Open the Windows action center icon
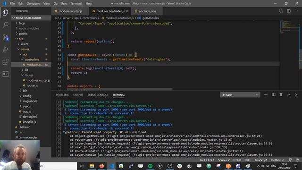Viewport: 302px width, 170px height. [296, 166]
